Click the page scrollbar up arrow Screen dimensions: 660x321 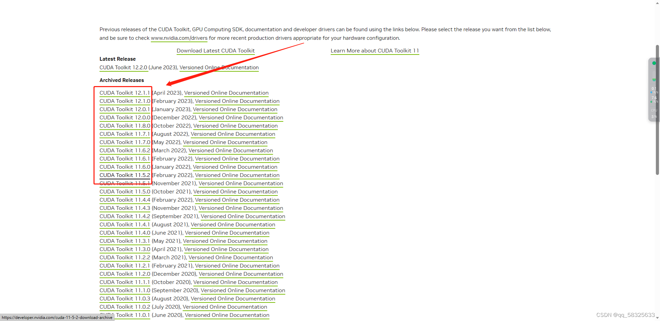click(657, 3)
